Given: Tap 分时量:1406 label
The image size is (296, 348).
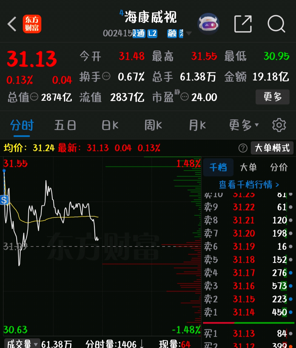Looking at the screenshot, I should click(111, 344).
